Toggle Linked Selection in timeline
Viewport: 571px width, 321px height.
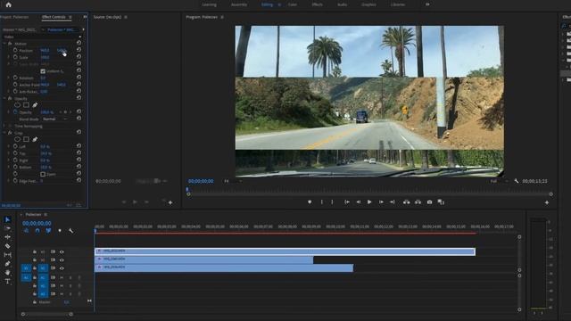tap(48, 231)
